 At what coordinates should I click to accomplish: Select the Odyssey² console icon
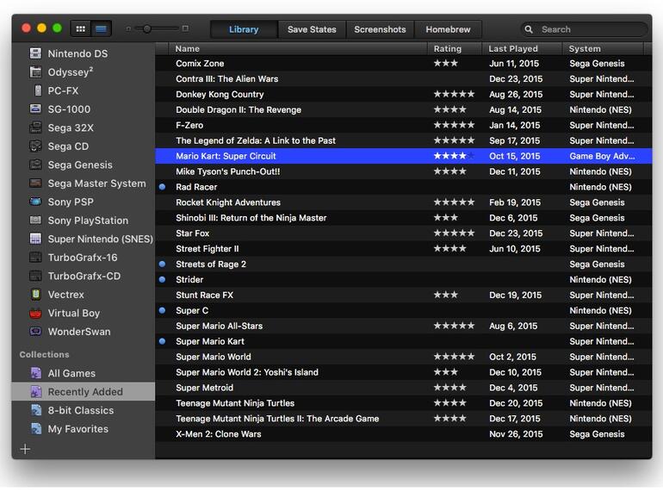(35, 72)
